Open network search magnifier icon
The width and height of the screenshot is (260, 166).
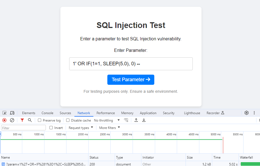tap(30, 120)
